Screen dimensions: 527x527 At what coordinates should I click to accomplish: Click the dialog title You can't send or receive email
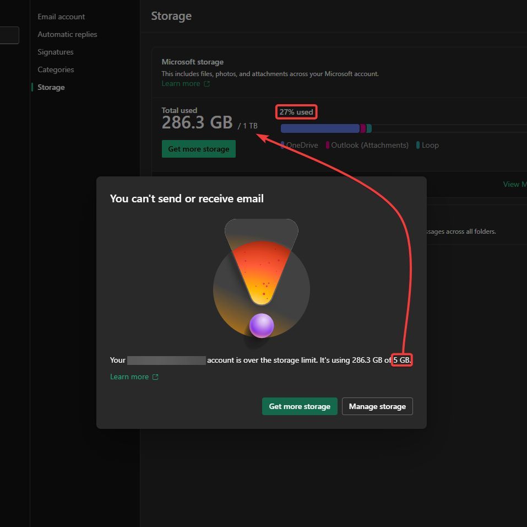coord(187,198)
